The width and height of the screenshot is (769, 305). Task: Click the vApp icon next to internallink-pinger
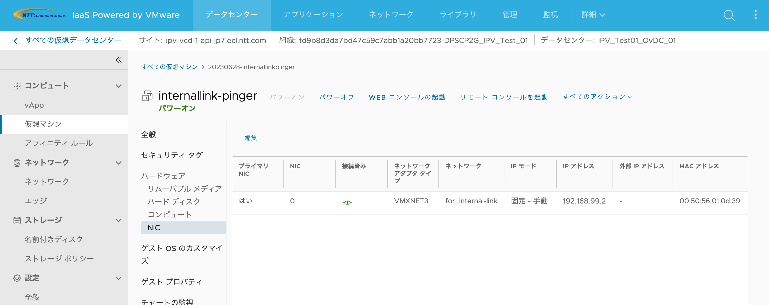click(147, 96)
